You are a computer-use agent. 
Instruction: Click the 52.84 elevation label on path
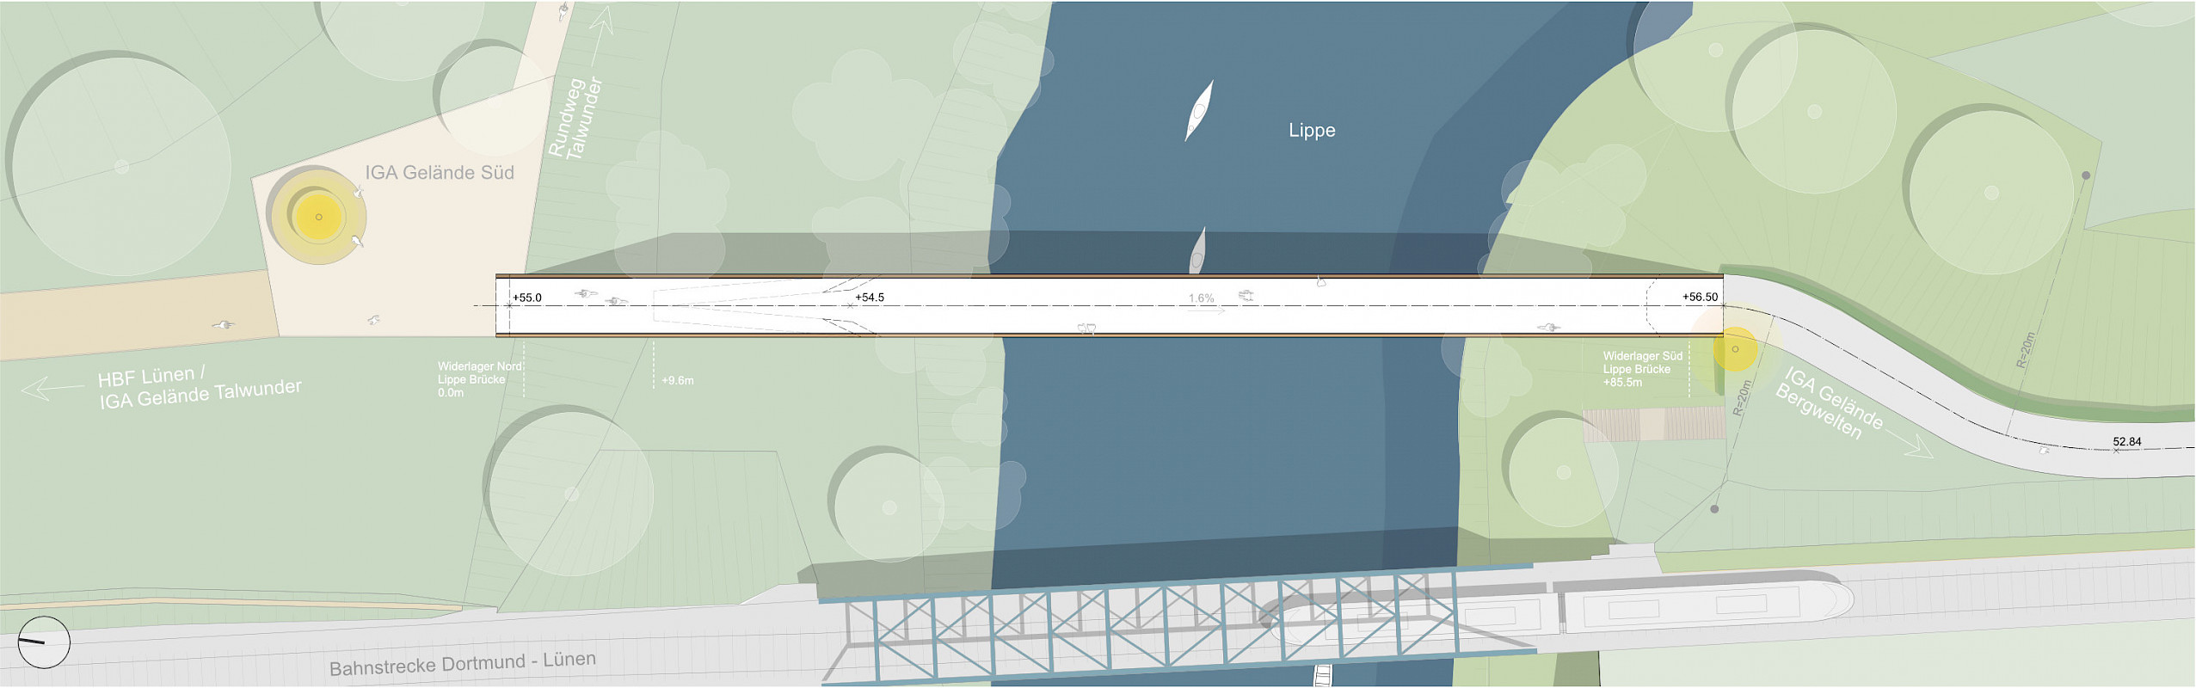click(x=2126, y=441)
